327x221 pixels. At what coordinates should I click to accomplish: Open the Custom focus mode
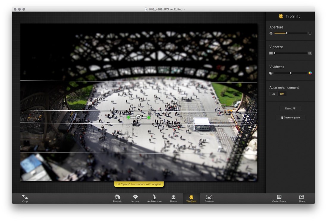209,198
